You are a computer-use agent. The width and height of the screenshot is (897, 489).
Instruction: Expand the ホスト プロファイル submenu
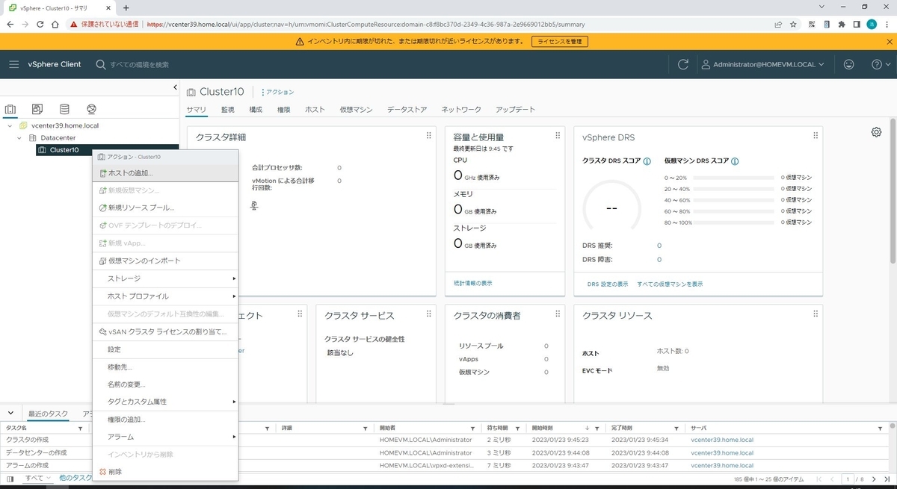pyautogui.click(x=165, y=296)
